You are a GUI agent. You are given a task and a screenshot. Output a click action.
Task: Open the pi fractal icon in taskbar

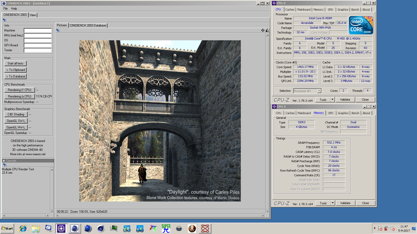192,229
